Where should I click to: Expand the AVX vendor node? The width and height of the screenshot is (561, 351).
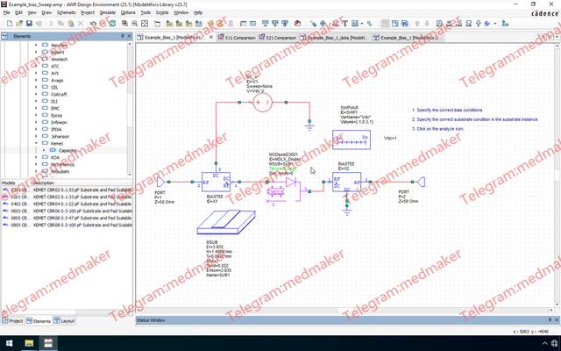point(36,73)
